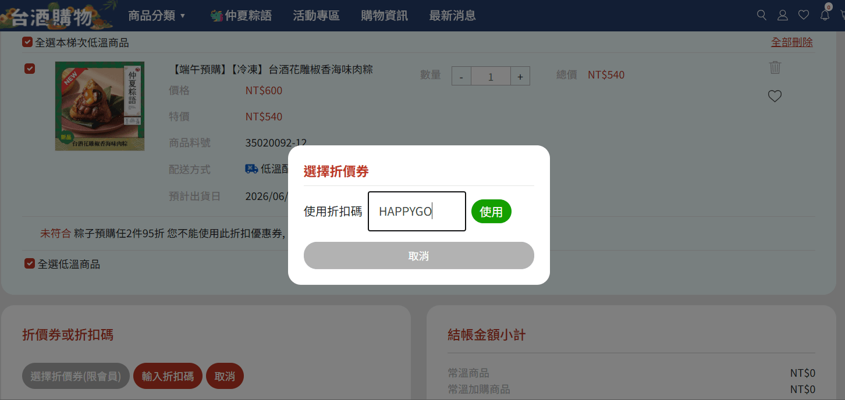The image size is (845, 400).
Task: Open wishlist heart icon in header
Action: coord(804,15)
